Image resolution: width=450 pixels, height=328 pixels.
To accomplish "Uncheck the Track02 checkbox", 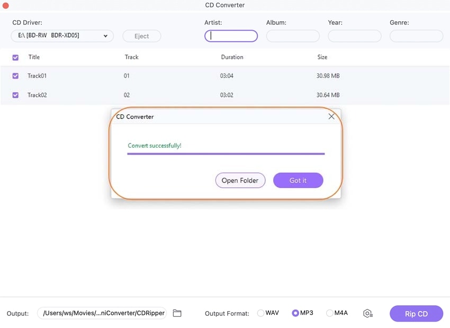I will [15, 95].
